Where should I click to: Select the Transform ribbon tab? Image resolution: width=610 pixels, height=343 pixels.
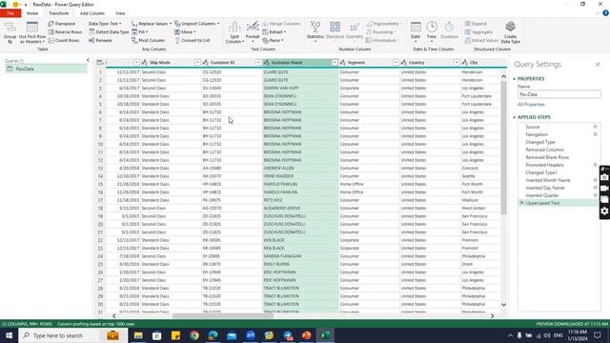[x=59, y=13]
